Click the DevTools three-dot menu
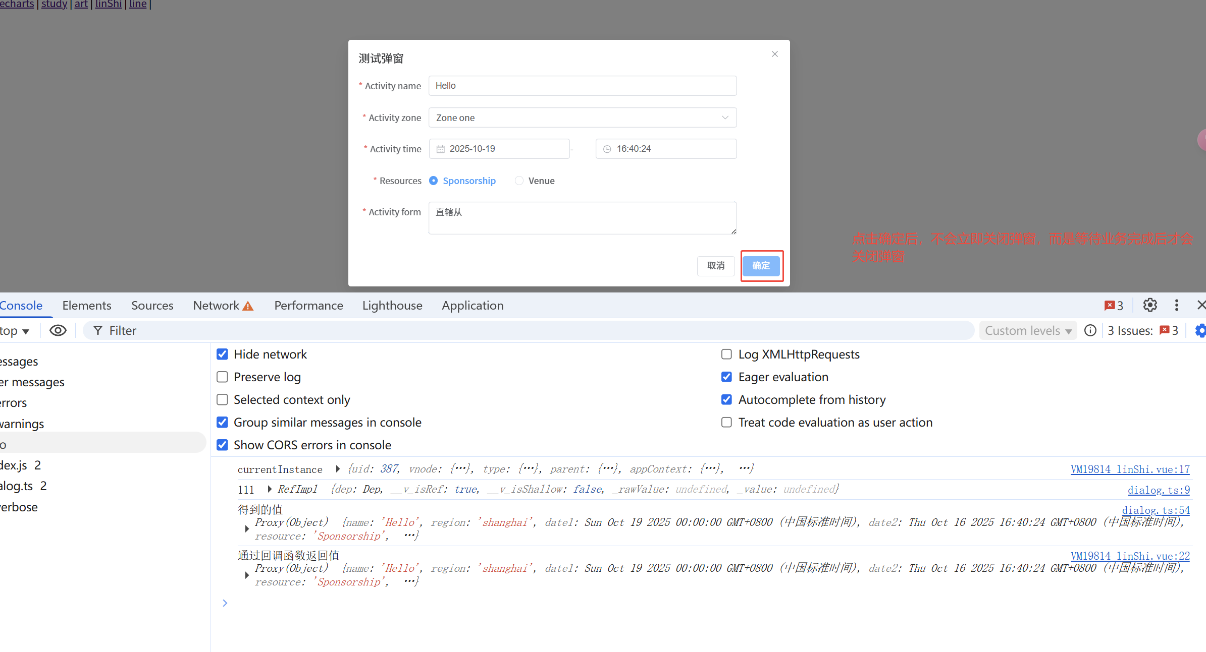The width and height of the screenshot is (1206, 652). point(1177,305)
